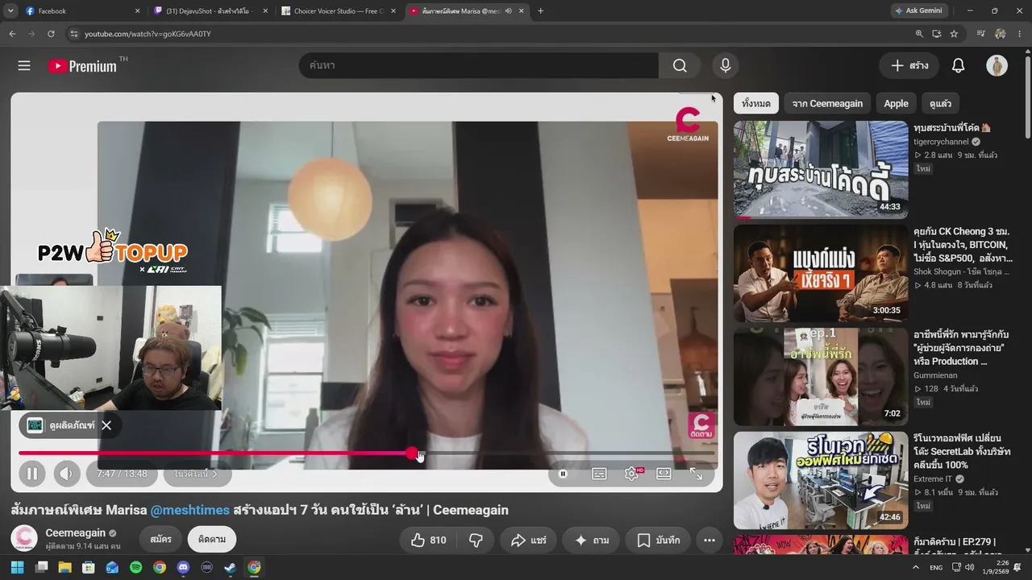Select the Apple filter chip

coord(896,103)
